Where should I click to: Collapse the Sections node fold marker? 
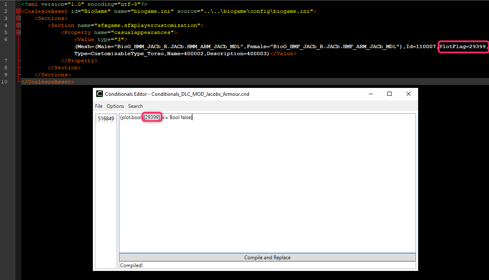pos(18,18)
